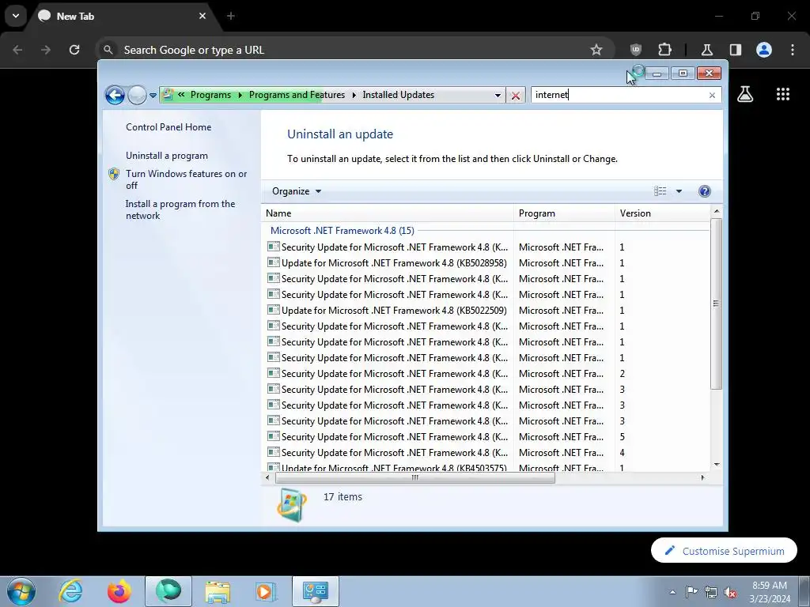Toggle browser side panel
Screen dimensions: 810x607
735,50
